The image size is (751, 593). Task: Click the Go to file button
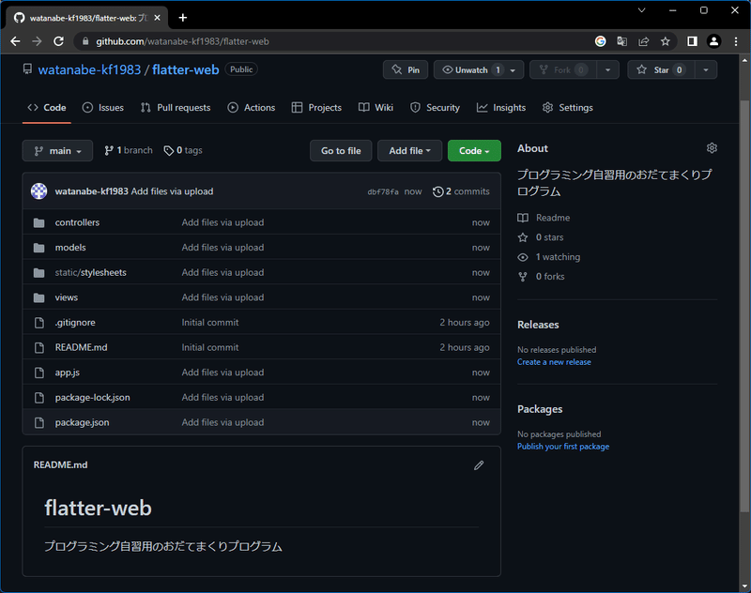[x=341, y=150]
